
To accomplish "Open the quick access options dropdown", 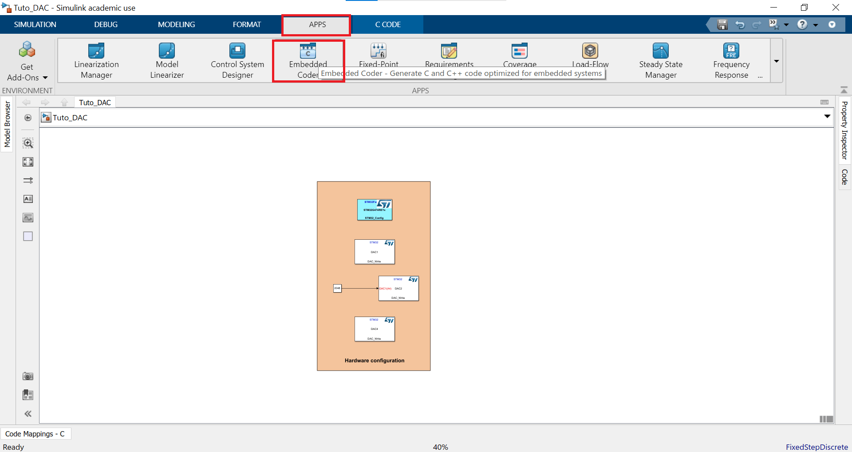I will pyautogui.click(x=832, y=24).
